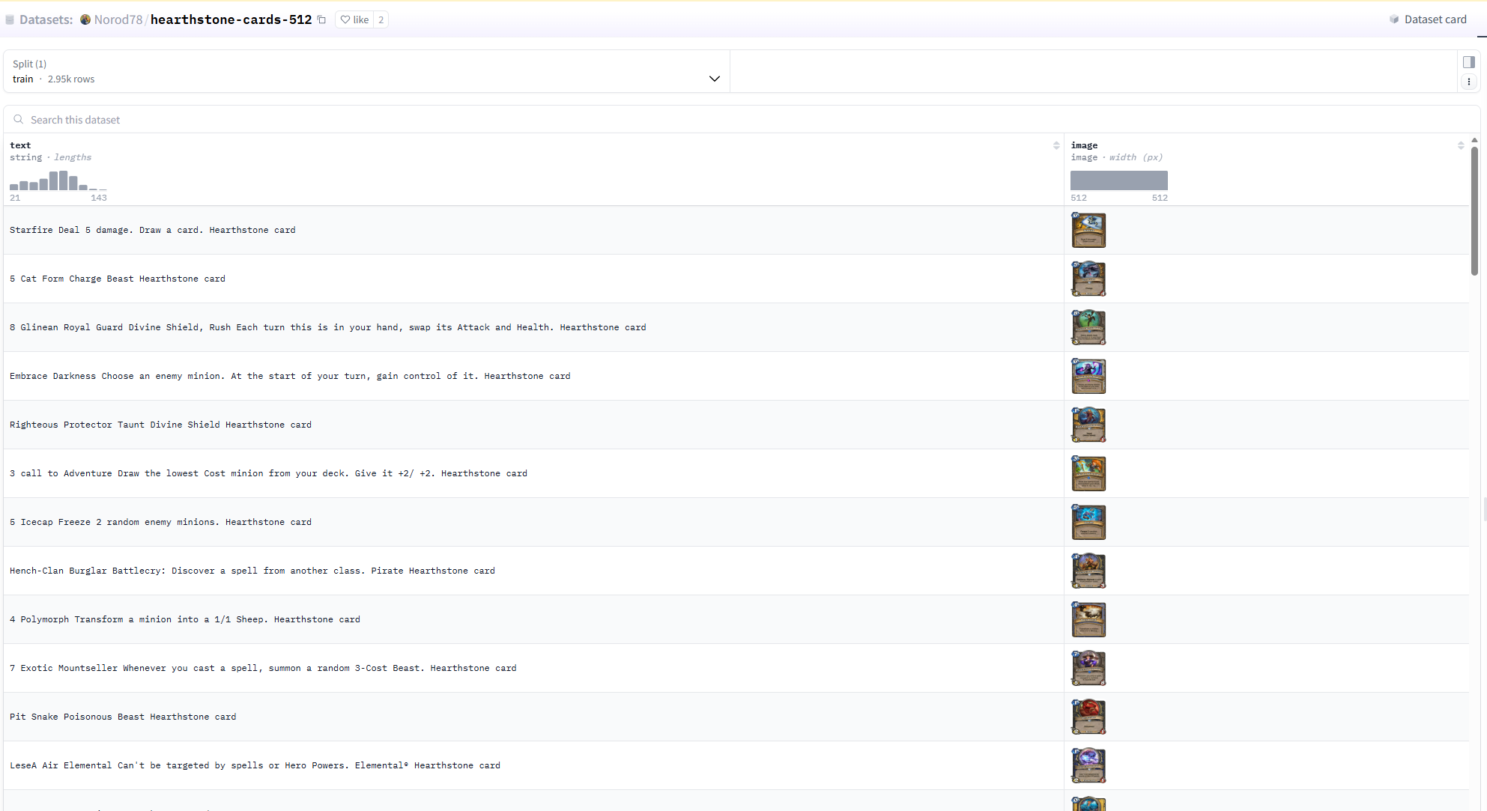Like the dataset with heart button
1487x811 pixels.
pyautogui.click(x=354, y=19)
